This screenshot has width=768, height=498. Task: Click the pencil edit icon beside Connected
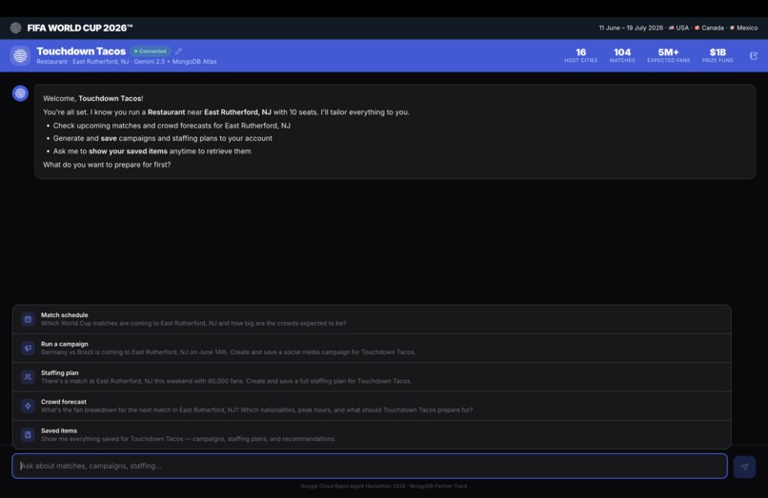(x=179, y=50)
